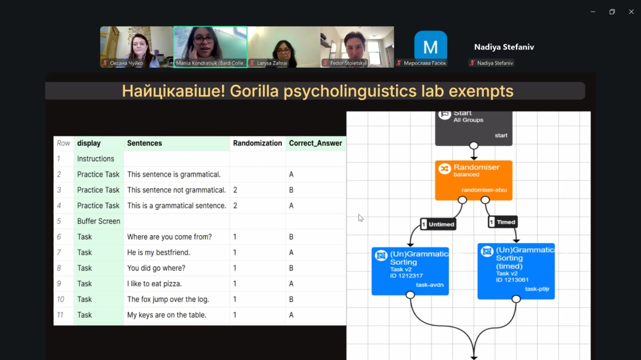
Task: Select output port of task-p9jr node
Action: pos(516,299)
